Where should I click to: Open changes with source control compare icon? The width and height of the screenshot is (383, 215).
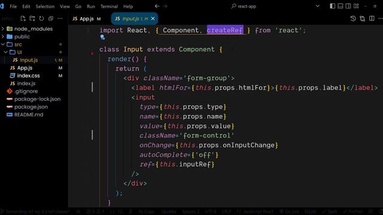click(x=362, y=19)
